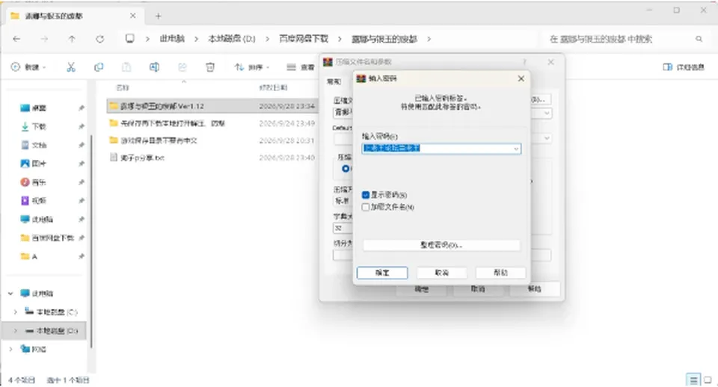Select the .txt file in file list
This screenshot has height=387, width=718.
coord(212,158)
